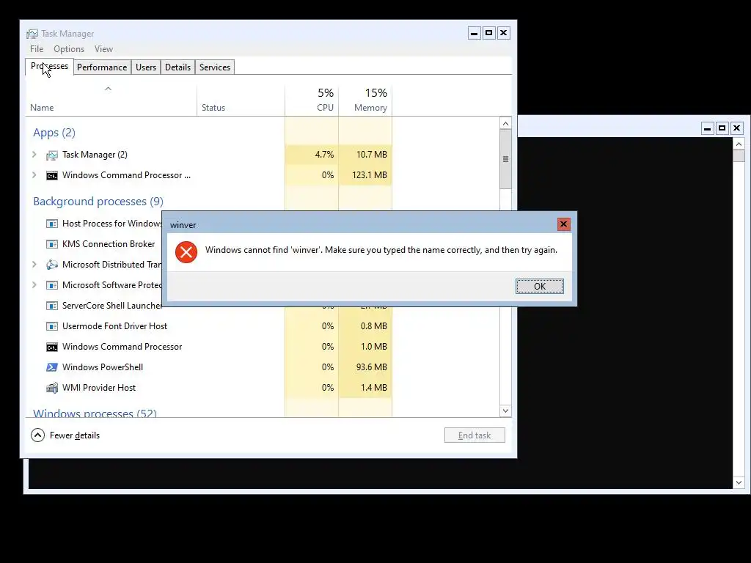Click the Task Manager title bar icon
The image size is (751, 563).
tap(32, 34)
